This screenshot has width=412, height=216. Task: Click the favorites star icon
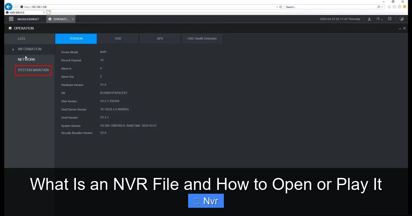(394, 7)
